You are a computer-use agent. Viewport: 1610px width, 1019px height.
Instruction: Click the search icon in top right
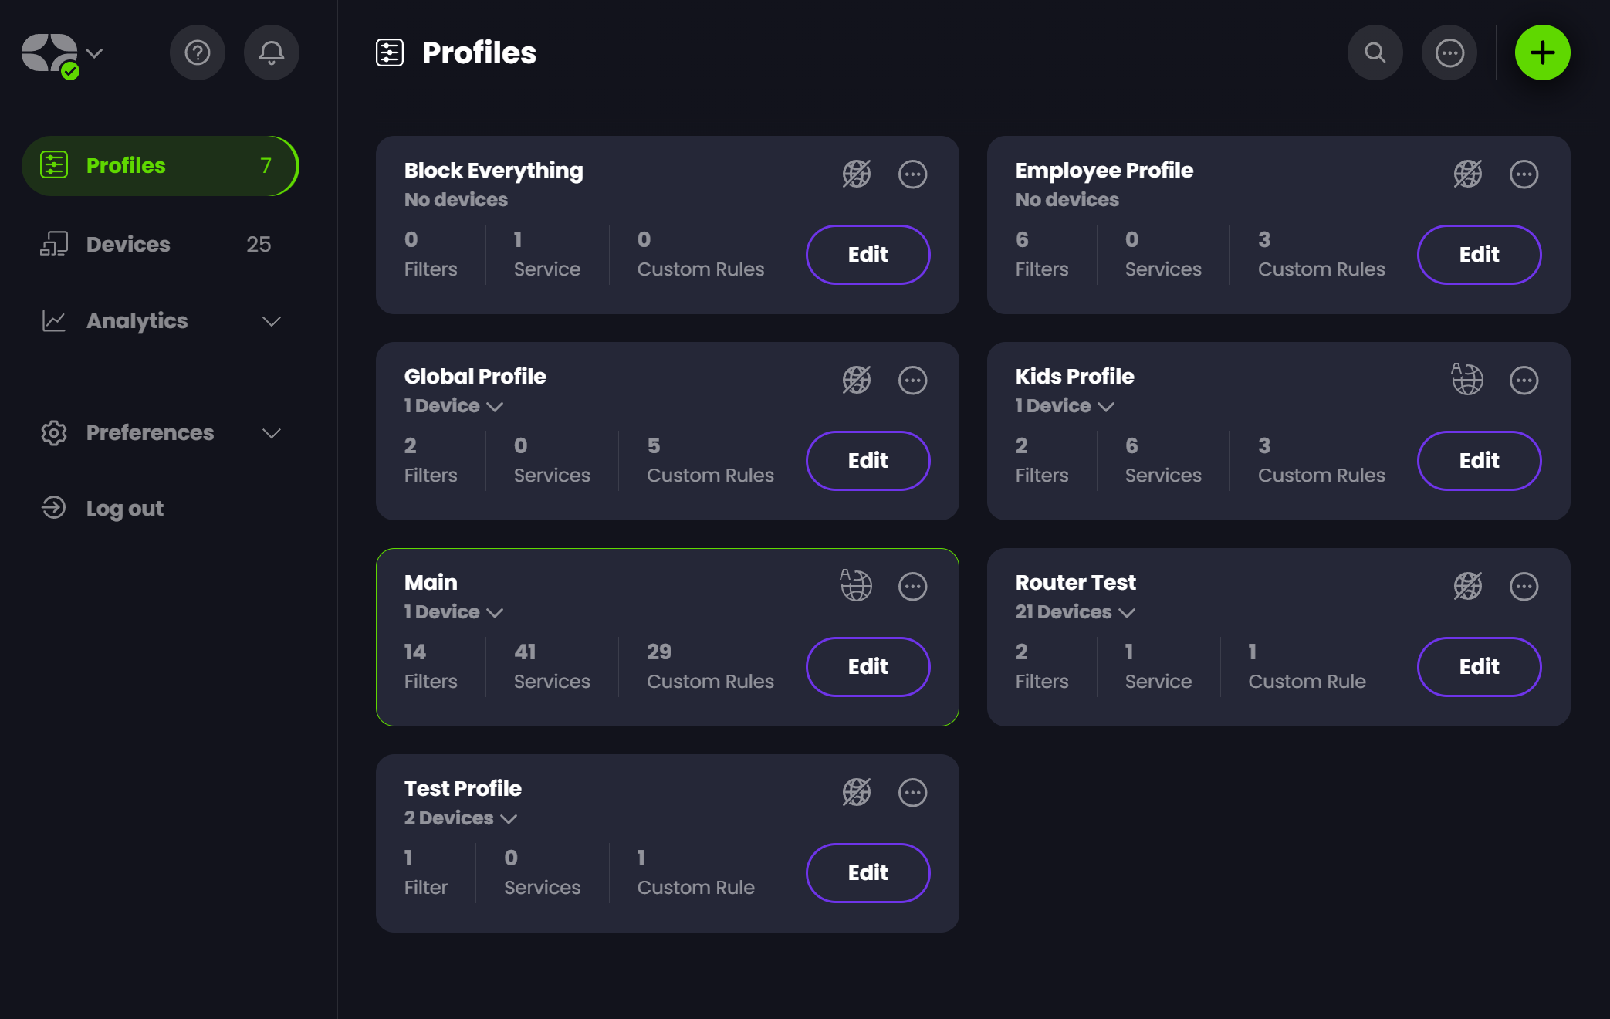pyautogui.click(x=1375, y=52)
